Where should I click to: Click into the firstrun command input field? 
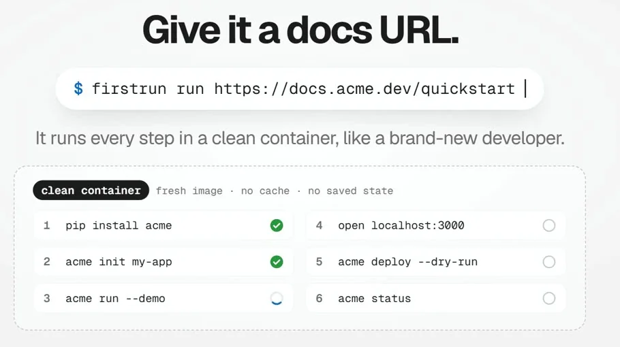300,89
